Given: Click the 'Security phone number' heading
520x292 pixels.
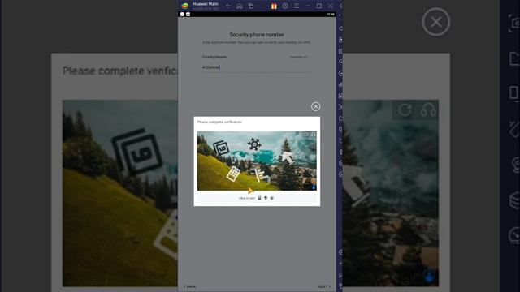Looking at the screenshot, I should click(257, 34).
